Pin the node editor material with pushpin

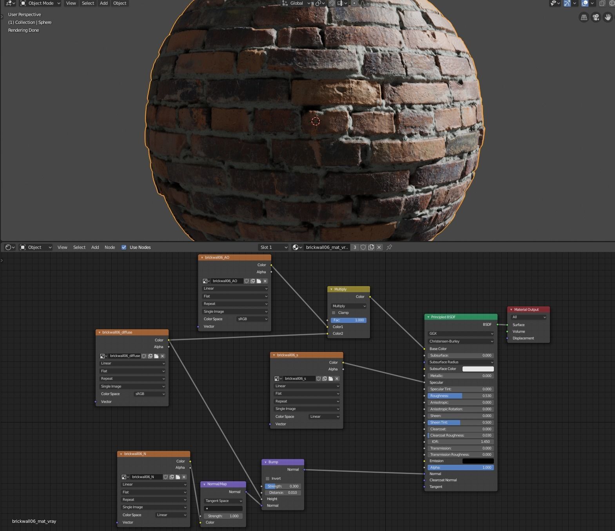389,247
